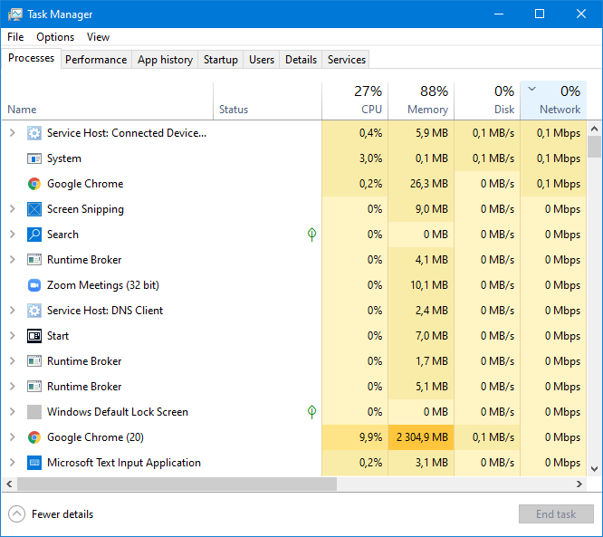603x537 pixels.
Task: Click the Runtime Broker icon with 5,1 MB
Action: pos(34,387)
